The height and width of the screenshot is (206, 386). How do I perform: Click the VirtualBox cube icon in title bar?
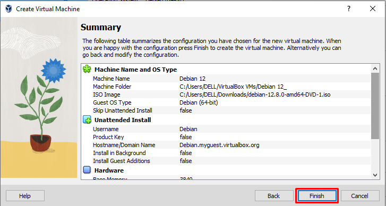pos(8,9)
